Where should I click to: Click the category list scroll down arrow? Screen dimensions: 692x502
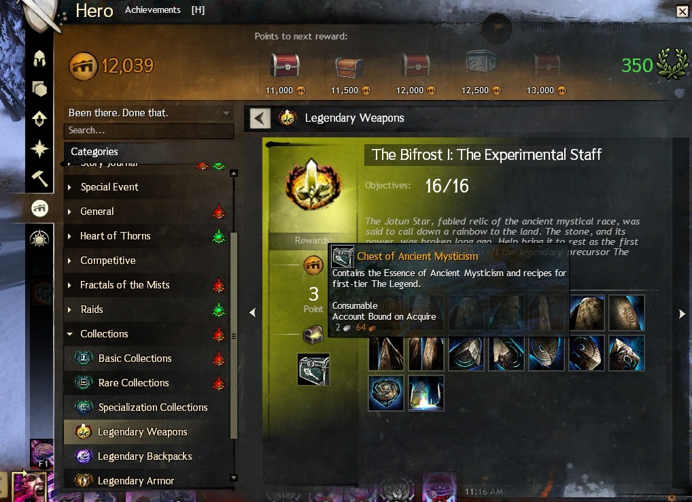coord(234,478)
